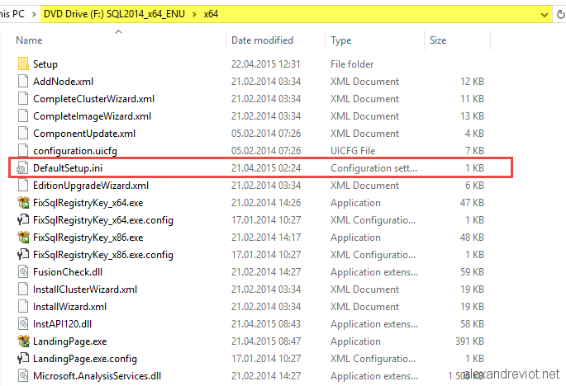This screenshot has width=566, height=386.
Task: Click the Setup folder name
Action: [x=45, y=64]
